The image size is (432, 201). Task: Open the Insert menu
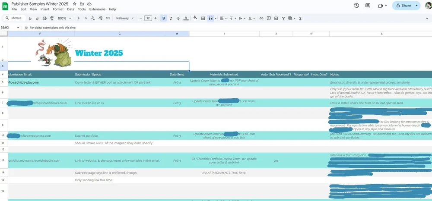point(45,9)
